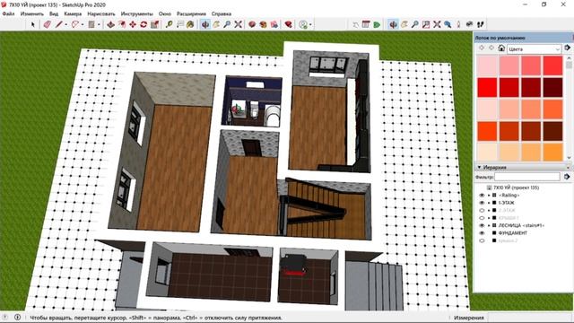Viewport: 574px width, 323px height.
Task: Expand the ЛЕСНИЦА <stairs#1> tree node
Action: 488,225
